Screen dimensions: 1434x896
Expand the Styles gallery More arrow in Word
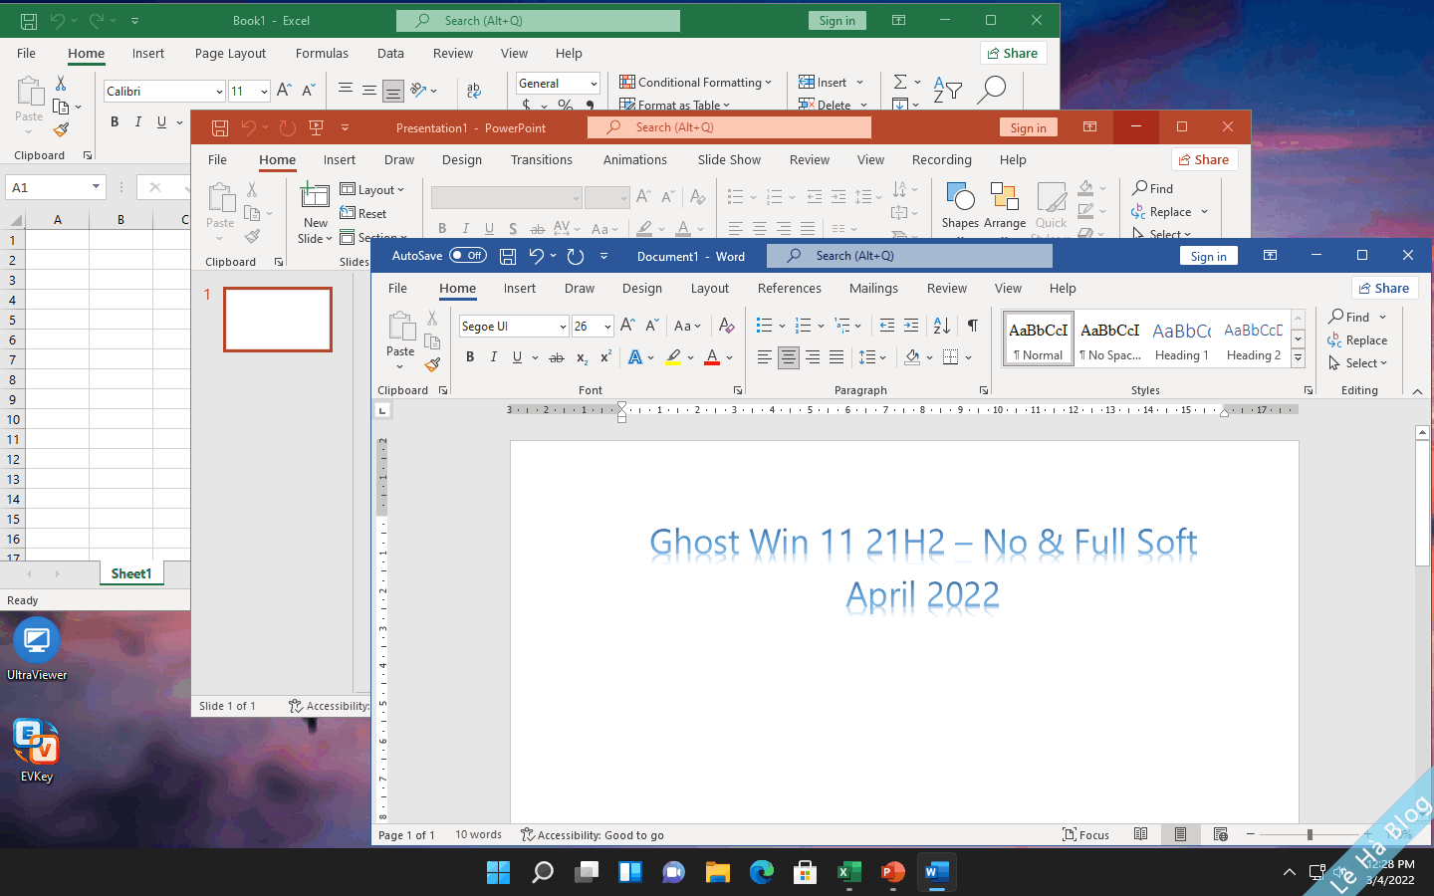[x=1299, y=357]
